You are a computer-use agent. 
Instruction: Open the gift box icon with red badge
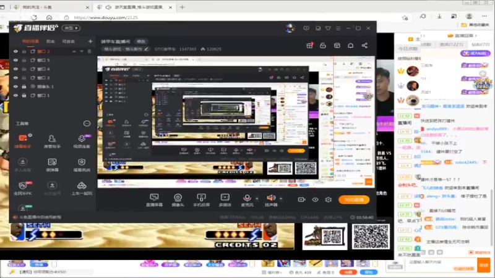[x=310, y=46]
